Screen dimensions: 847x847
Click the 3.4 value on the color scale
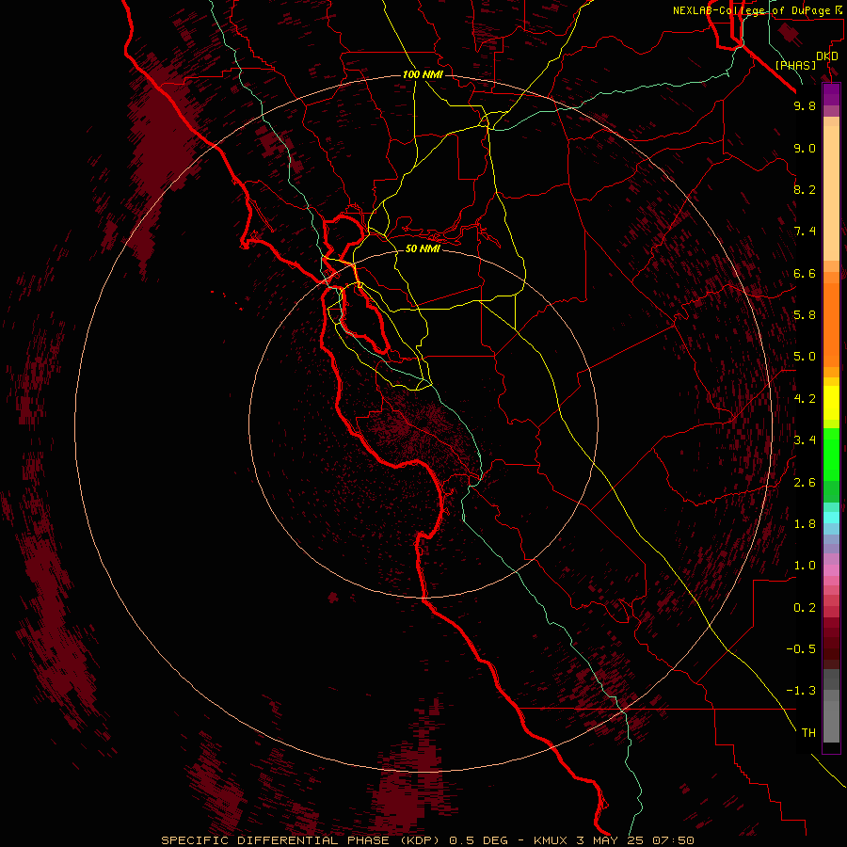[x=805, y=440]
